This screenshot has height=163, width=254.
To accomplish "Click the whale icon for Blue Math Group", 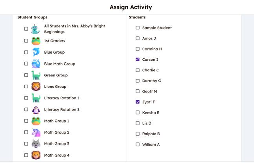I will pos(36,63).
